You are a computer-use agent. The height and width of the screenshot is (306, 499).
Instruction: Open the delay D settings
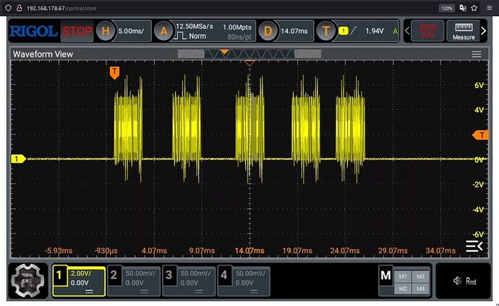click(x=268, y=32)
